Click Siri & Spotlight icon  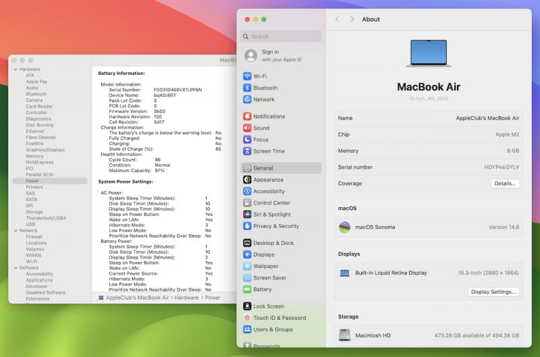click(x=247, y=215)
